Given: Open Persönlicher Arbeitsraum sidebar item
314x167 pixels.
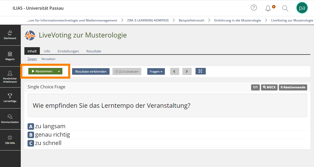Looking at the screenshot, I should [10, 77].
